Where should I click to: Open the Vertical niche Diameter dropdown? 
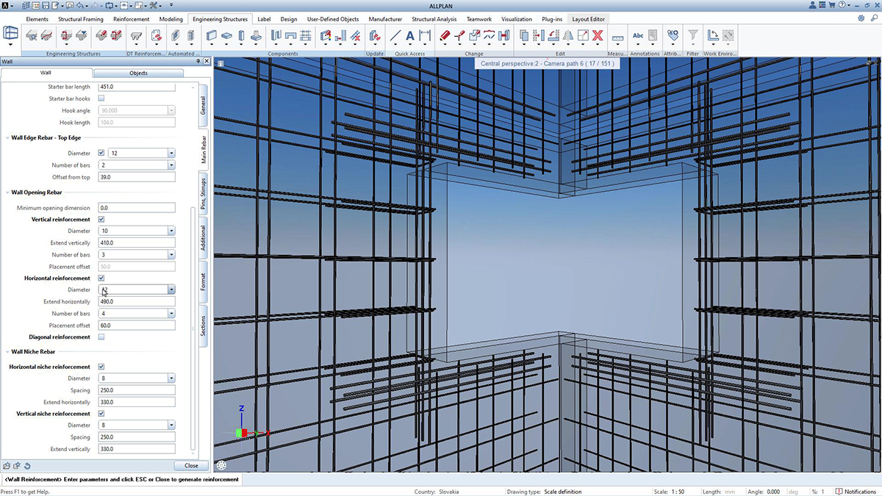(171, 425)
